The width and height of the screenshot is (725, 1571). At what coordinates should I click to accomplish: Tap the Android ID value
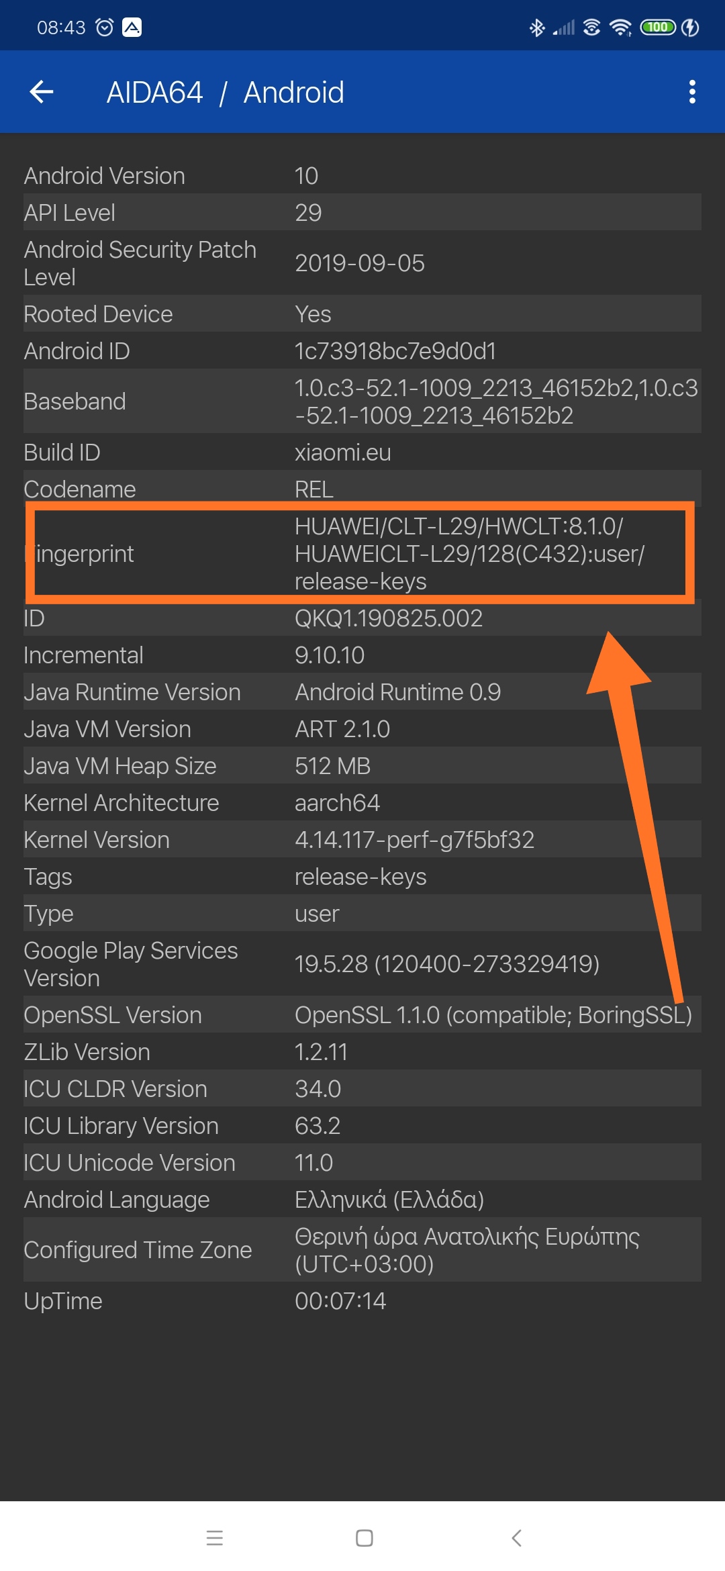pos(395,350)
